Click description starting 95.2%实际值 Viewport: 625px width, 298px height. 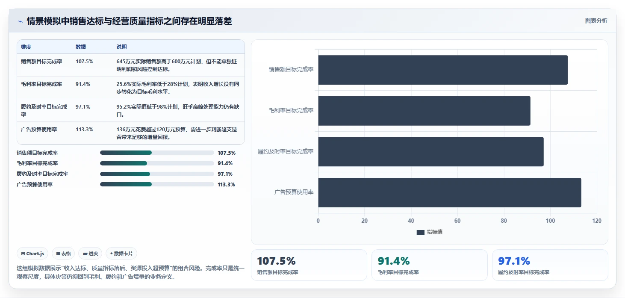click(177, 111)
